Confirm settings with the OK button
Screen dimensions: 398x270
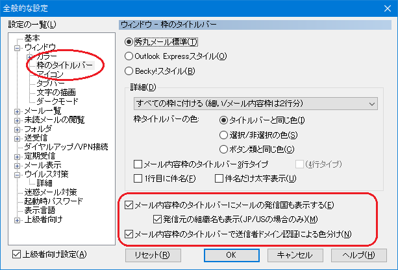pyautogui.click(x=230, y=254)
